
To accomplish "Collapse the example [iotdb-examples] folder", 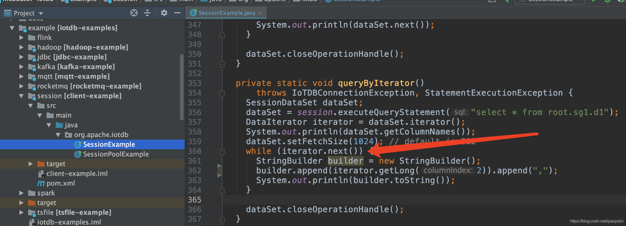I will tap(12, 28).
